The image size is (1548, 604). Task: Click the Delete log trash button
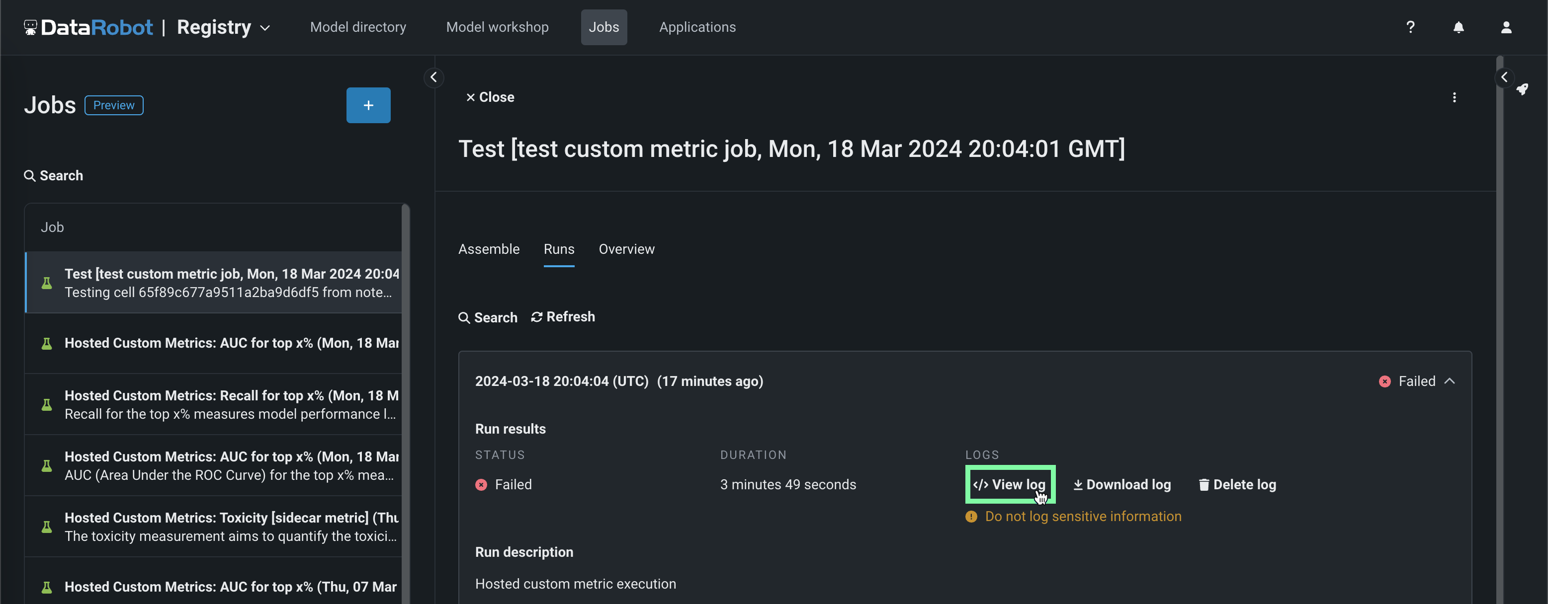tap(1237, 484)
